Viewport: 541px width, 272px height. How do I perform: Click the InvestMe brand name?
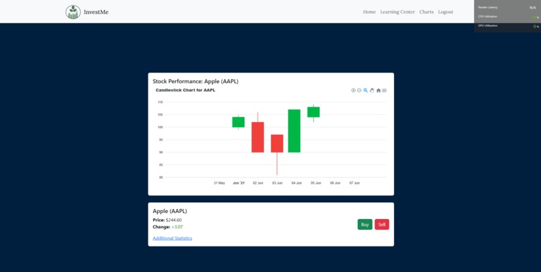tap(96, 12)
